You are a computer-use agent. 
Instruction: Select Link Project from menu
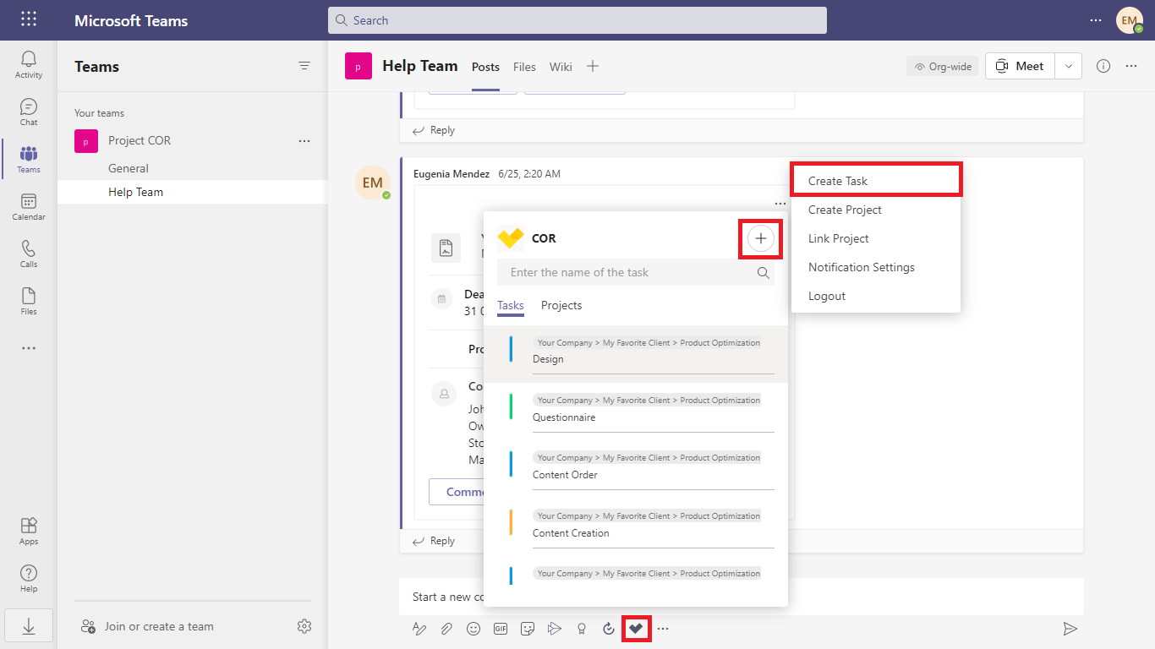tap(876, 238)
